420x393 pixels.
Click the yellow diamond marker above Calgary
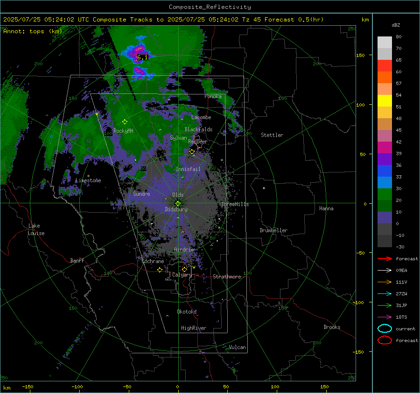click(x=184, y=269)
